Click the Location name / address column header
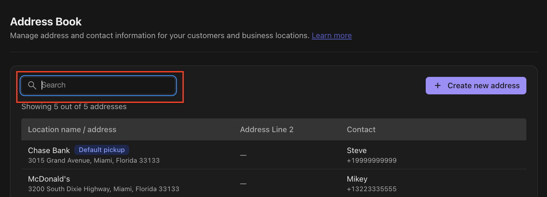This screenshot has height=197, width=547. 72,129
